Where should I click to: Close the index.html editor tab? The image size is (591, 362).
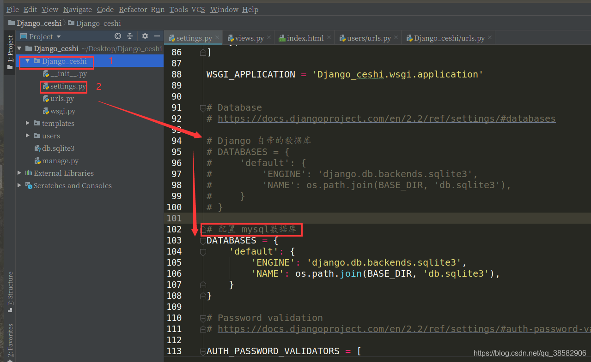329,37
